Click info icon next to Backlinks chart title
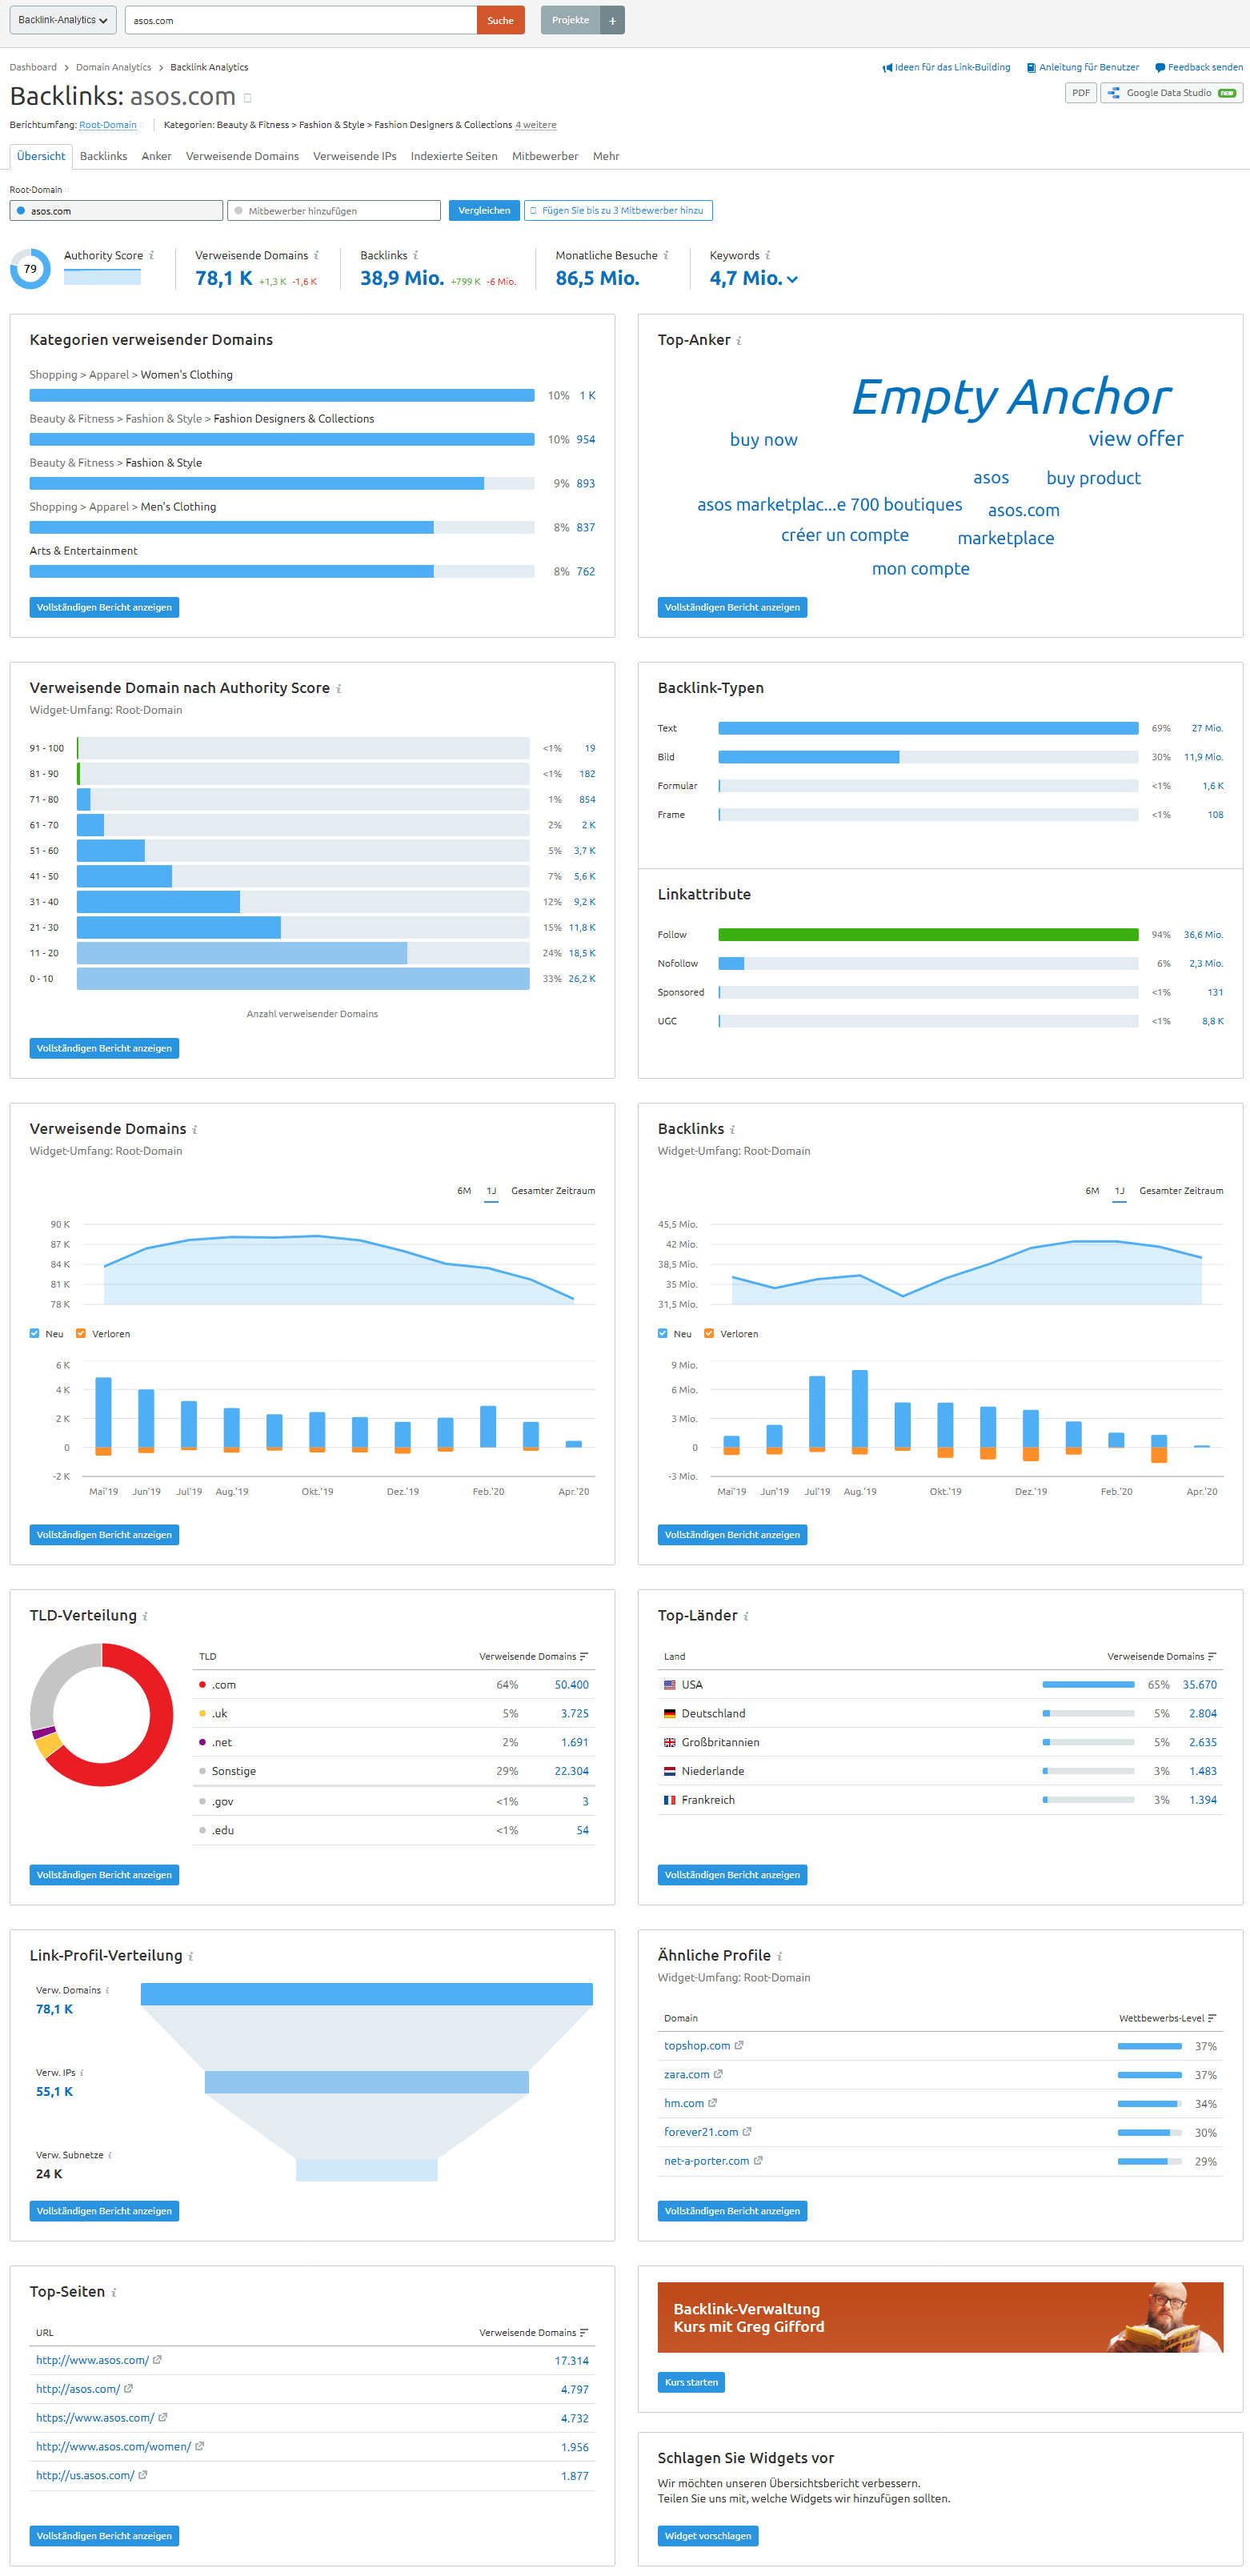Viewport: 1250px width, 2576px height. tap(733, 1130)
